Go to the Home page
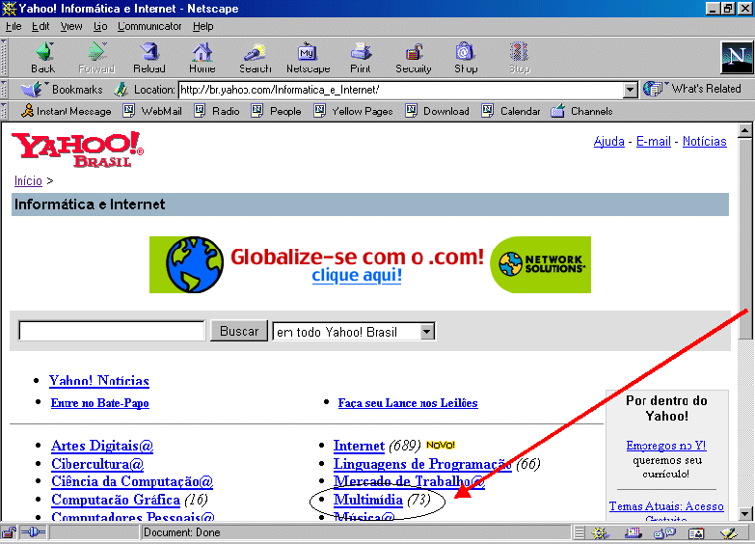755x544 pixels. (202, 57)
